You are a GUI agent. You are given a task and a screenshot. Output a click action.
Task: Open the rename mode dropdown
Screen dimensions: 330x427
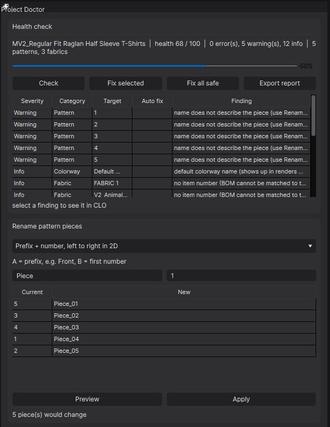[164, 246]
